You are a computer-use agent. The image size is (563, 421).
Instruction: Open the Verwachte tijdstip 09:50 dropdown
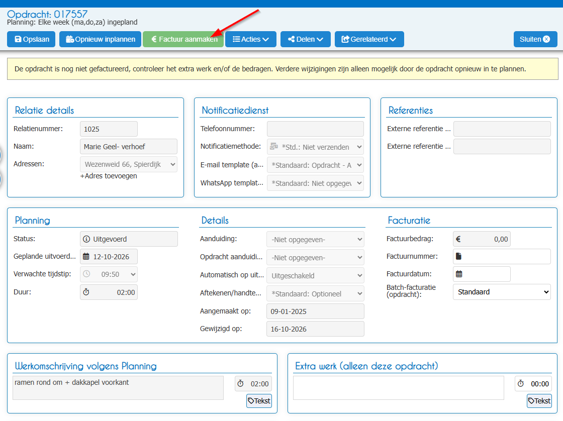tap(109, 274)
